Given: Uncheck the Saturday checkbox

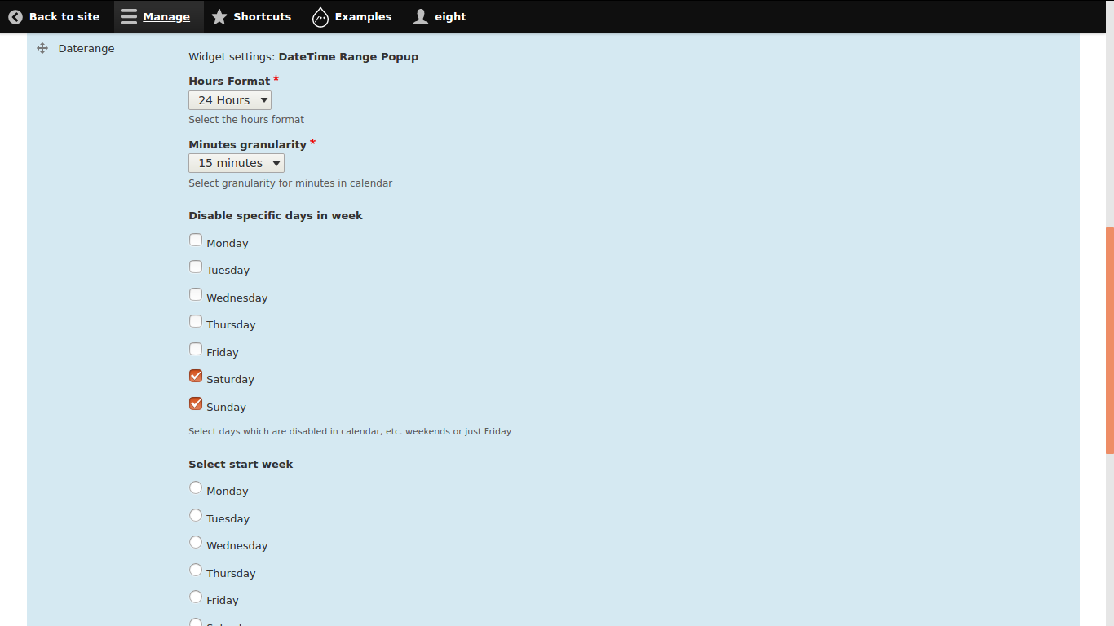Looking at the screenshot, I should point(196,376).
